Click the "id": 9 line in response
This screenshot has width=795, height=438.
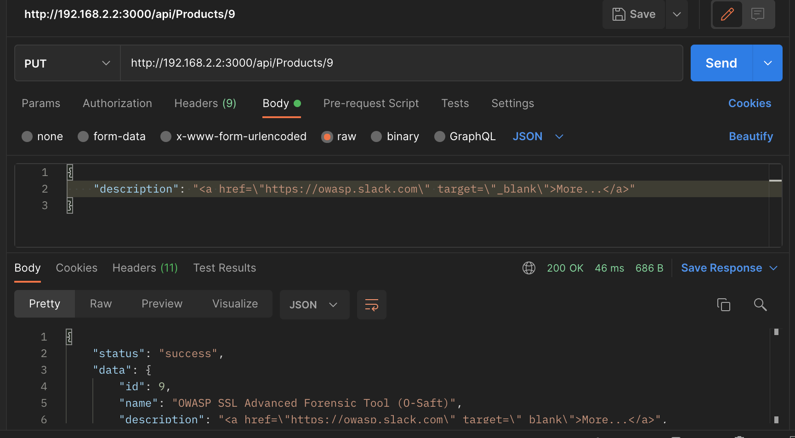pos(145,387)
